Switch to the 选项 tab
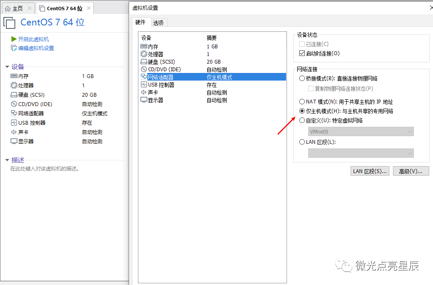433x285 pixels. [x=159, y=22]
